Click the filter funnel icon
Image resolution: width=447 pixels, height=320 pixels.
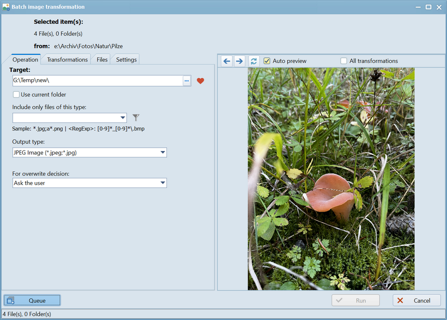(x=136, y=118)
